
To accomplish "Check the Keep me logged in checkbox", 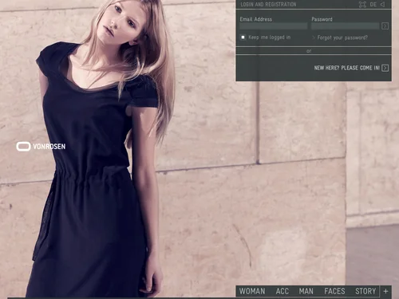I will pos(243,37).
